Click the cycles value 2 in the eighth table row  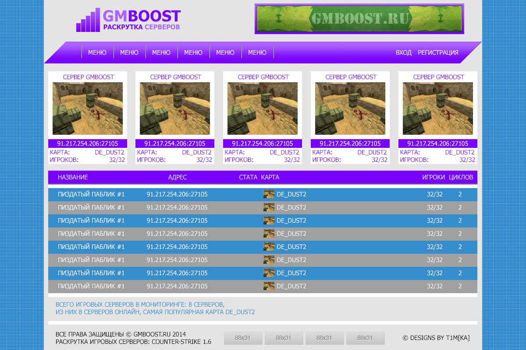[x=460, y=286]
